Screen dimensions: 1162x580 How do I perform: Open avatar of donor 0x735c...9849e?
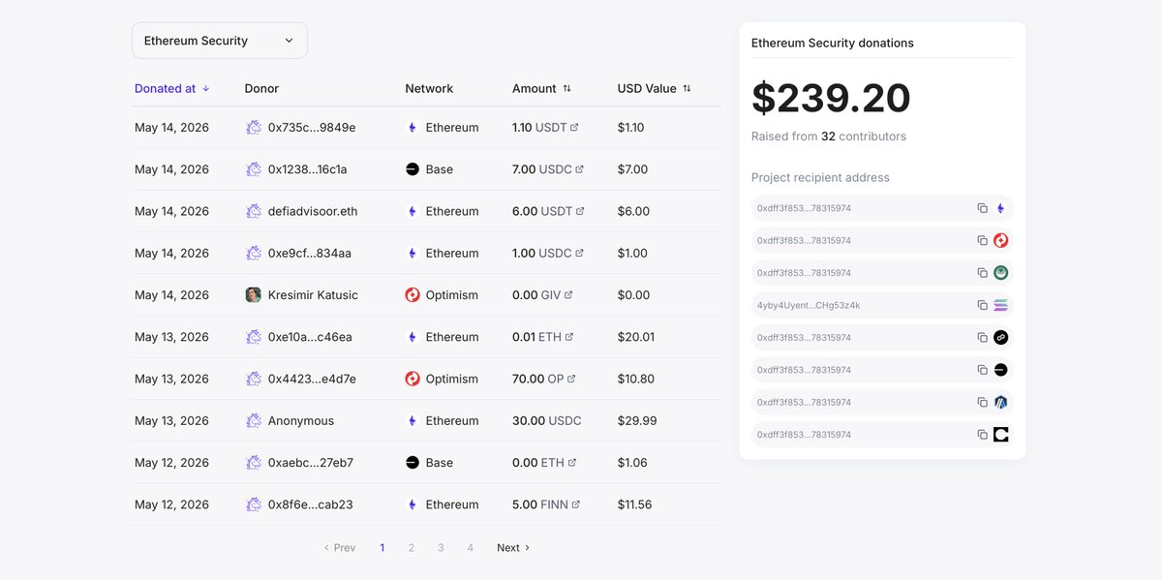254,127
